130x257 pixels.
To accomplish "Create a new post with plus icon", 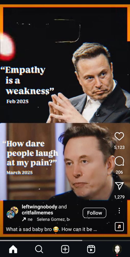I will tap(65, 249).
